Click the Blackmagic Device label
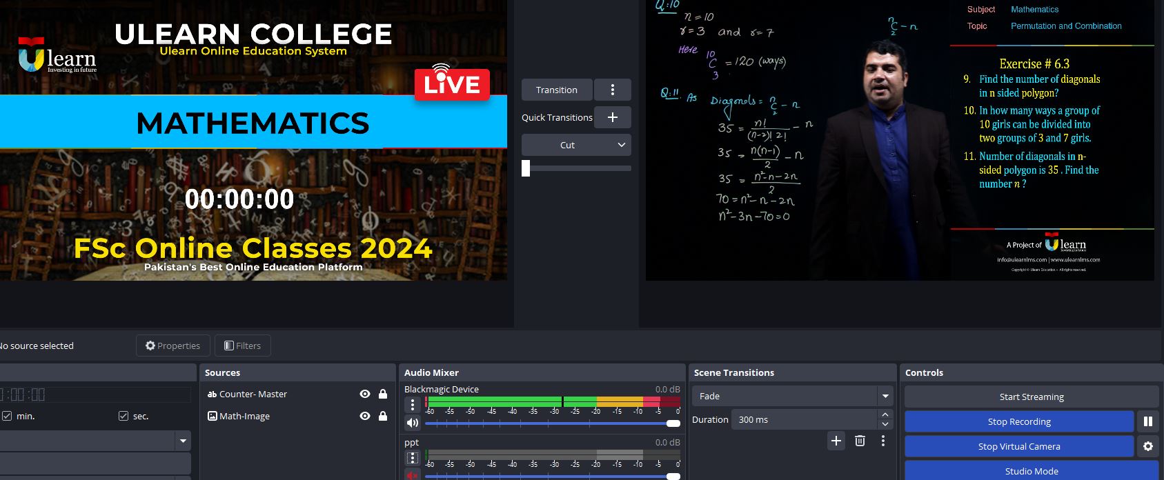Image resolution: width=1164 pixels, height=480 pixels. pos(442,389)
